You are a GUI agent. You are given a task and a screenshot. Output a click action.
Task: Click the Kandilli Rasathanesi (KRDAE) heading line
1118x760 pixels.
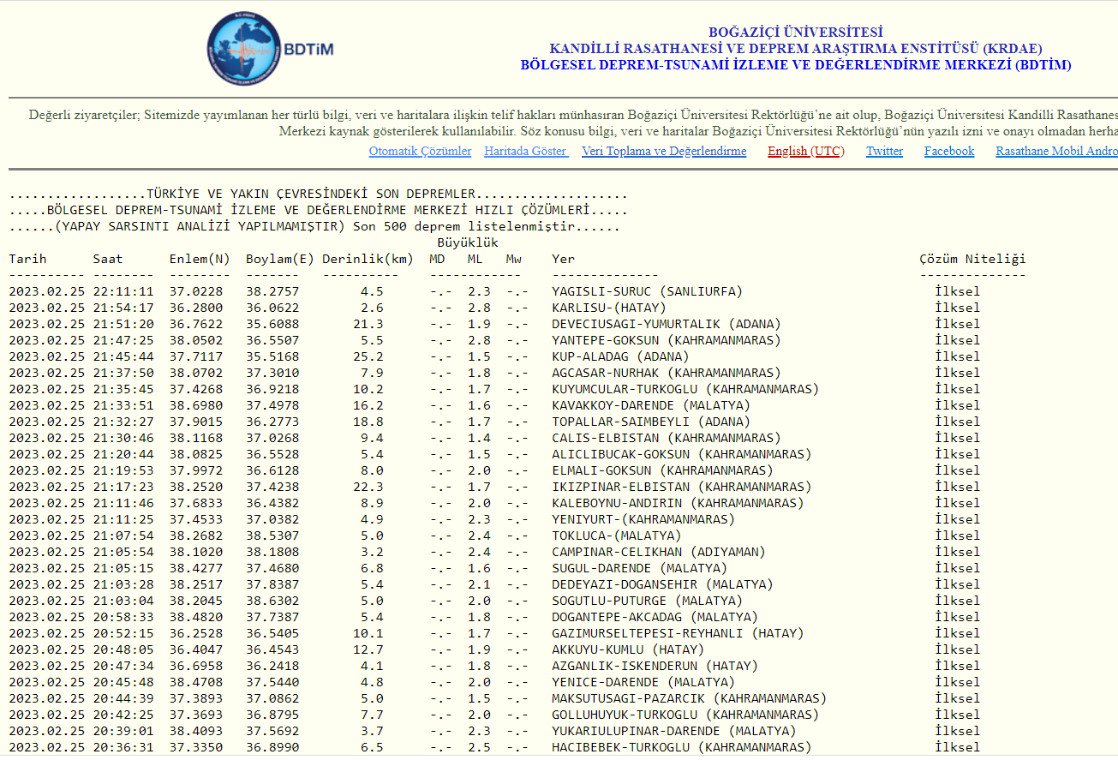[795, 49]
